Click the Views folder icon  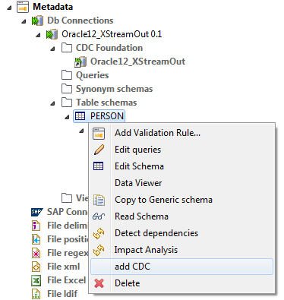(x=67, y=197)
